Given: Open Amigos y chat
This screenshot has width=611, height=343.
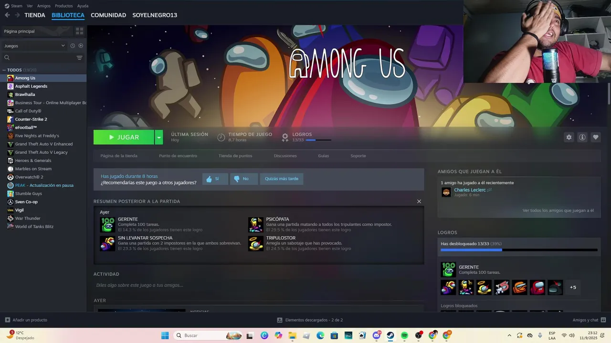Looking at the screenshot, I should coord(589,320).
